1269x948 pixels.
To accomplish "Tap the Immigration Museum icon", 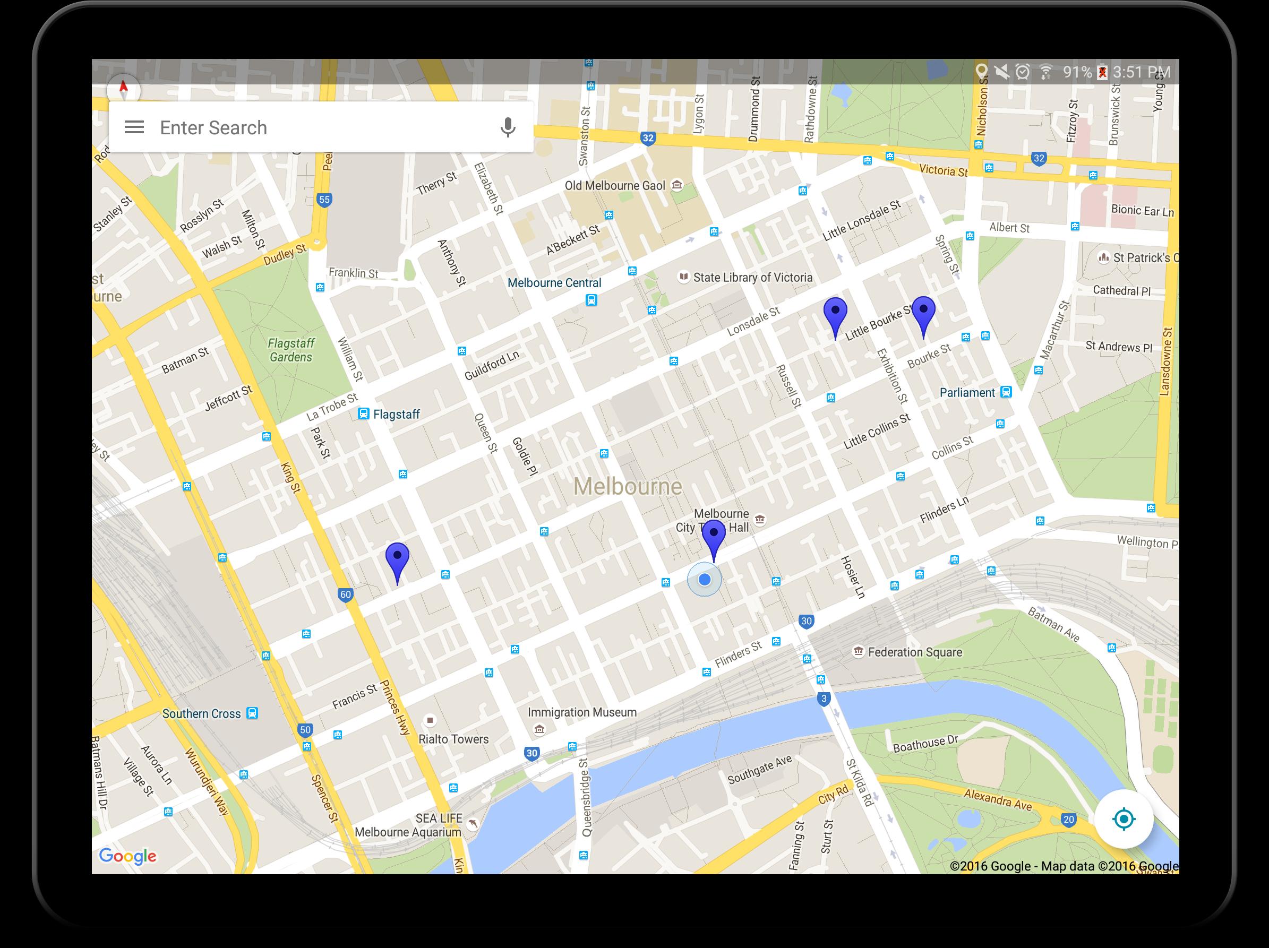I will 539,729.
